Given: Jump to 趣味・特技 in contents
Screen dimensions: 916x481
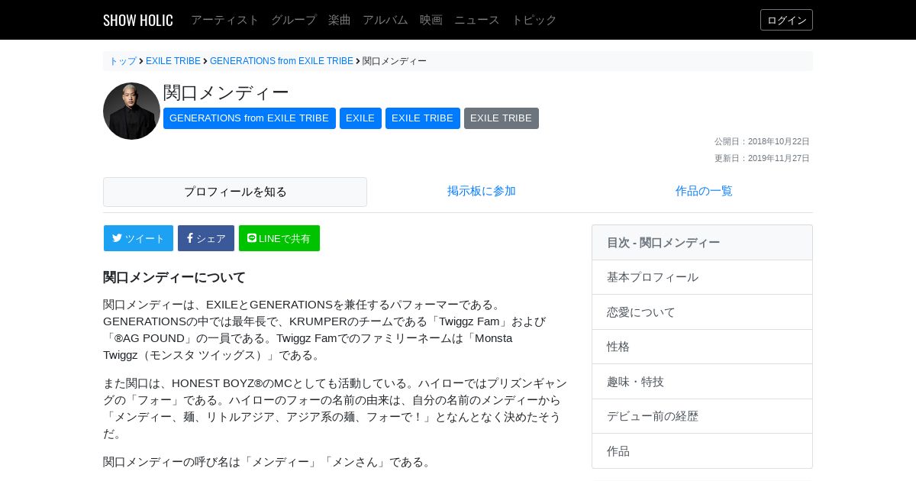Looking at the screenshot, I should click(702, 382).
